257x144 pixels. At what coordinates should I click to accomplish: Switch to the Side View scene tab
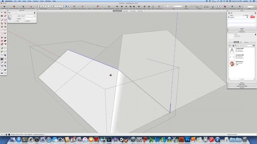[140, 11]
